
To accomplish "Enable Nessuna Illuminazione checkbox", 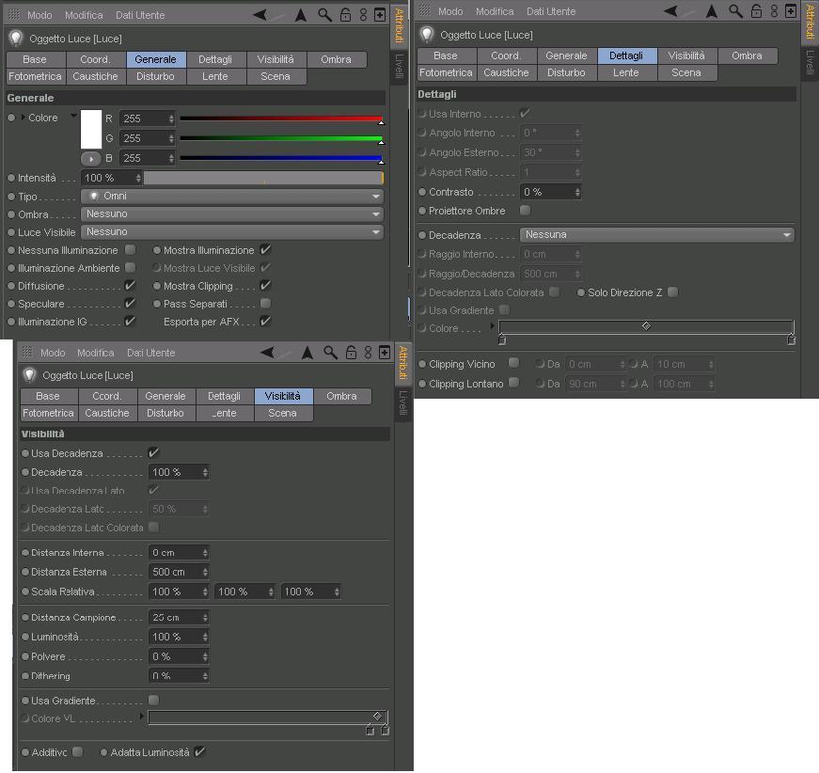I will pyautogui.click(x=130, y=250).
